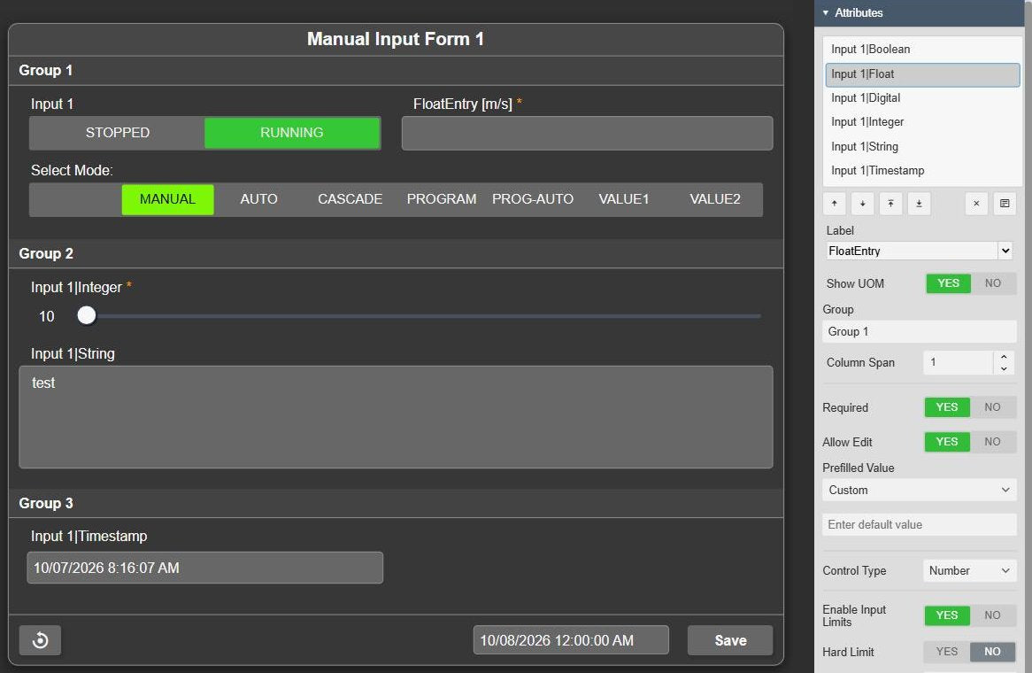Remove selected attribute with X icon

pyautogui.click(x=977, y=204)
